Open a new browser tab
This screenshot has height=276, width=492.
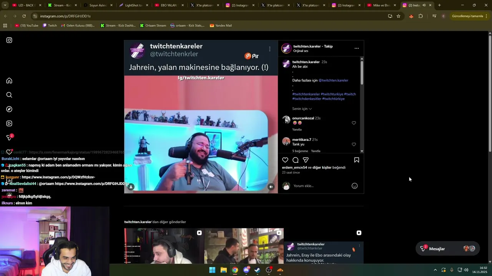coord(439,5)
